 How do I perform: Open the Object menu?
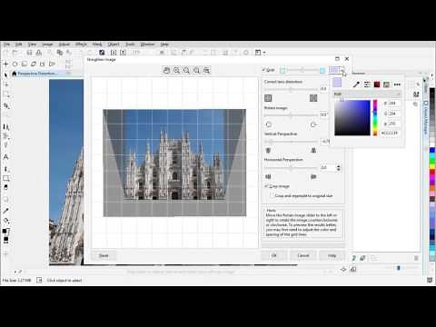(114, 45)
